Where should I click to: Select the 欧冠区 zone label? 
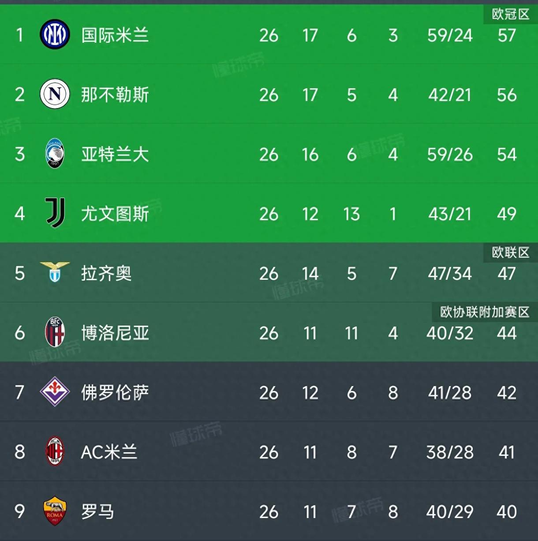pos(511,14)
